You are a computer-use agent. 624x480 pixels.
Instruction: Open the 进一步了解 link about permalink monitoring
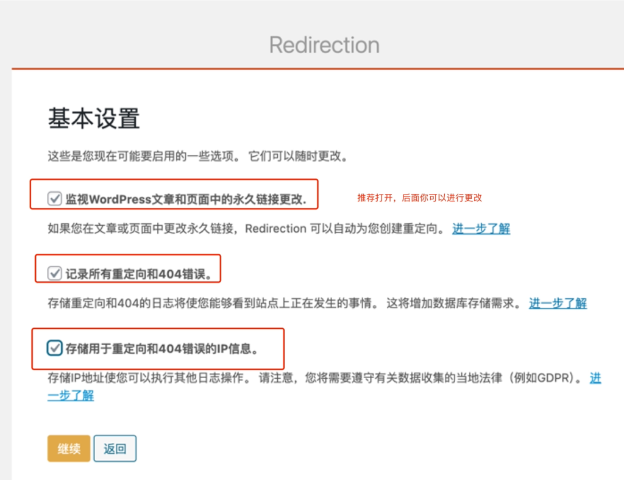(480, 229)
